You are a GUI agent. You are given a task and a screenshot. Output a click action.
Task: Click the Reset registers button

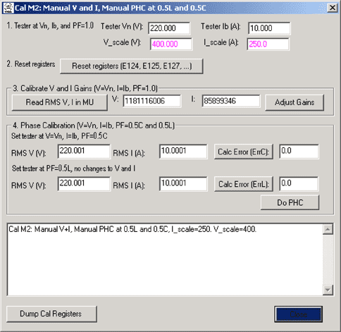(132, 66)
